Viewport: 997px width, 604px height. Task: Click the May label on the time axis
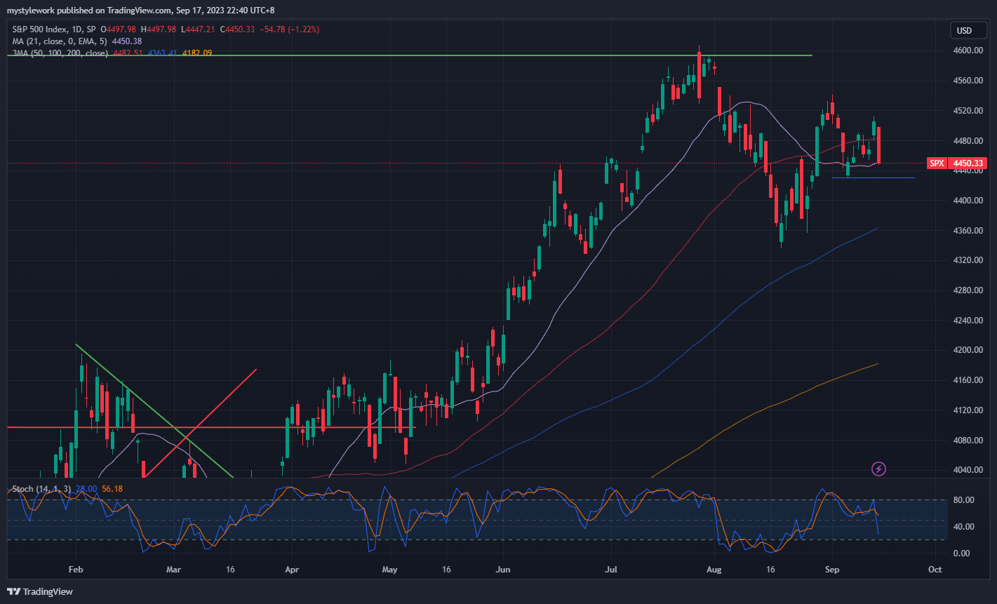pos(390,570)
